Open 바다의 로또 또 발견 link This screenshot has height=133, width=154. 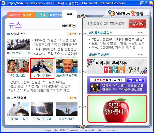click(19, 53)
